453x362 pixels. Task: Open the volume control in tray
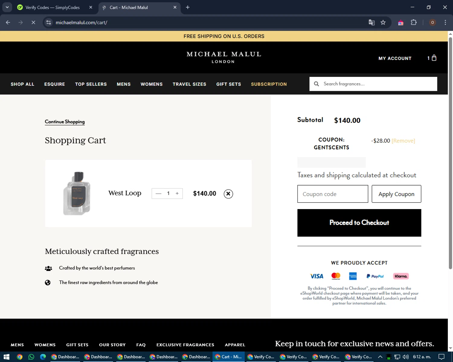click(406, 357)
